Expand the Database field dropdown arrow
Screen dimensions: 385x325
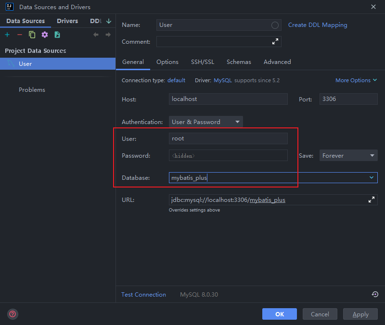[x=372, y=178]
